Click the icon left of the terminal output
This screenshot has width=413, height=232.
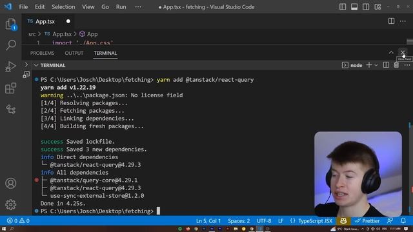pos(26,75)
